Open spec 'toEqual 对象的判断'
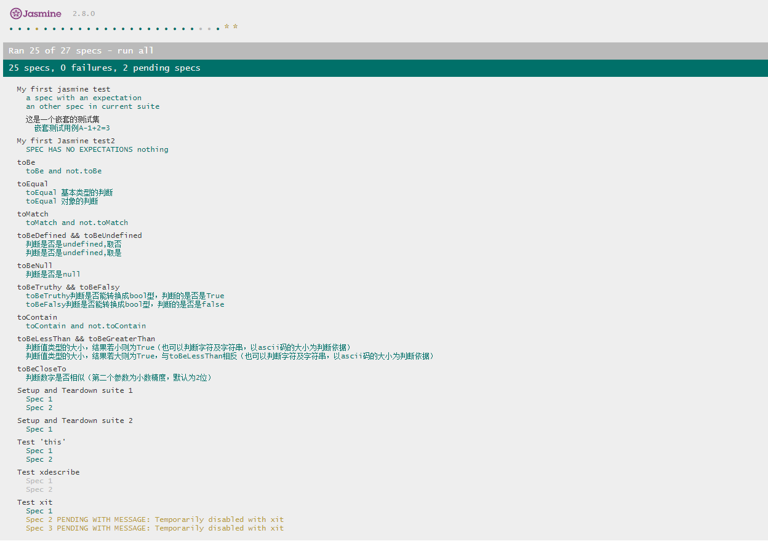 [62, 201]
